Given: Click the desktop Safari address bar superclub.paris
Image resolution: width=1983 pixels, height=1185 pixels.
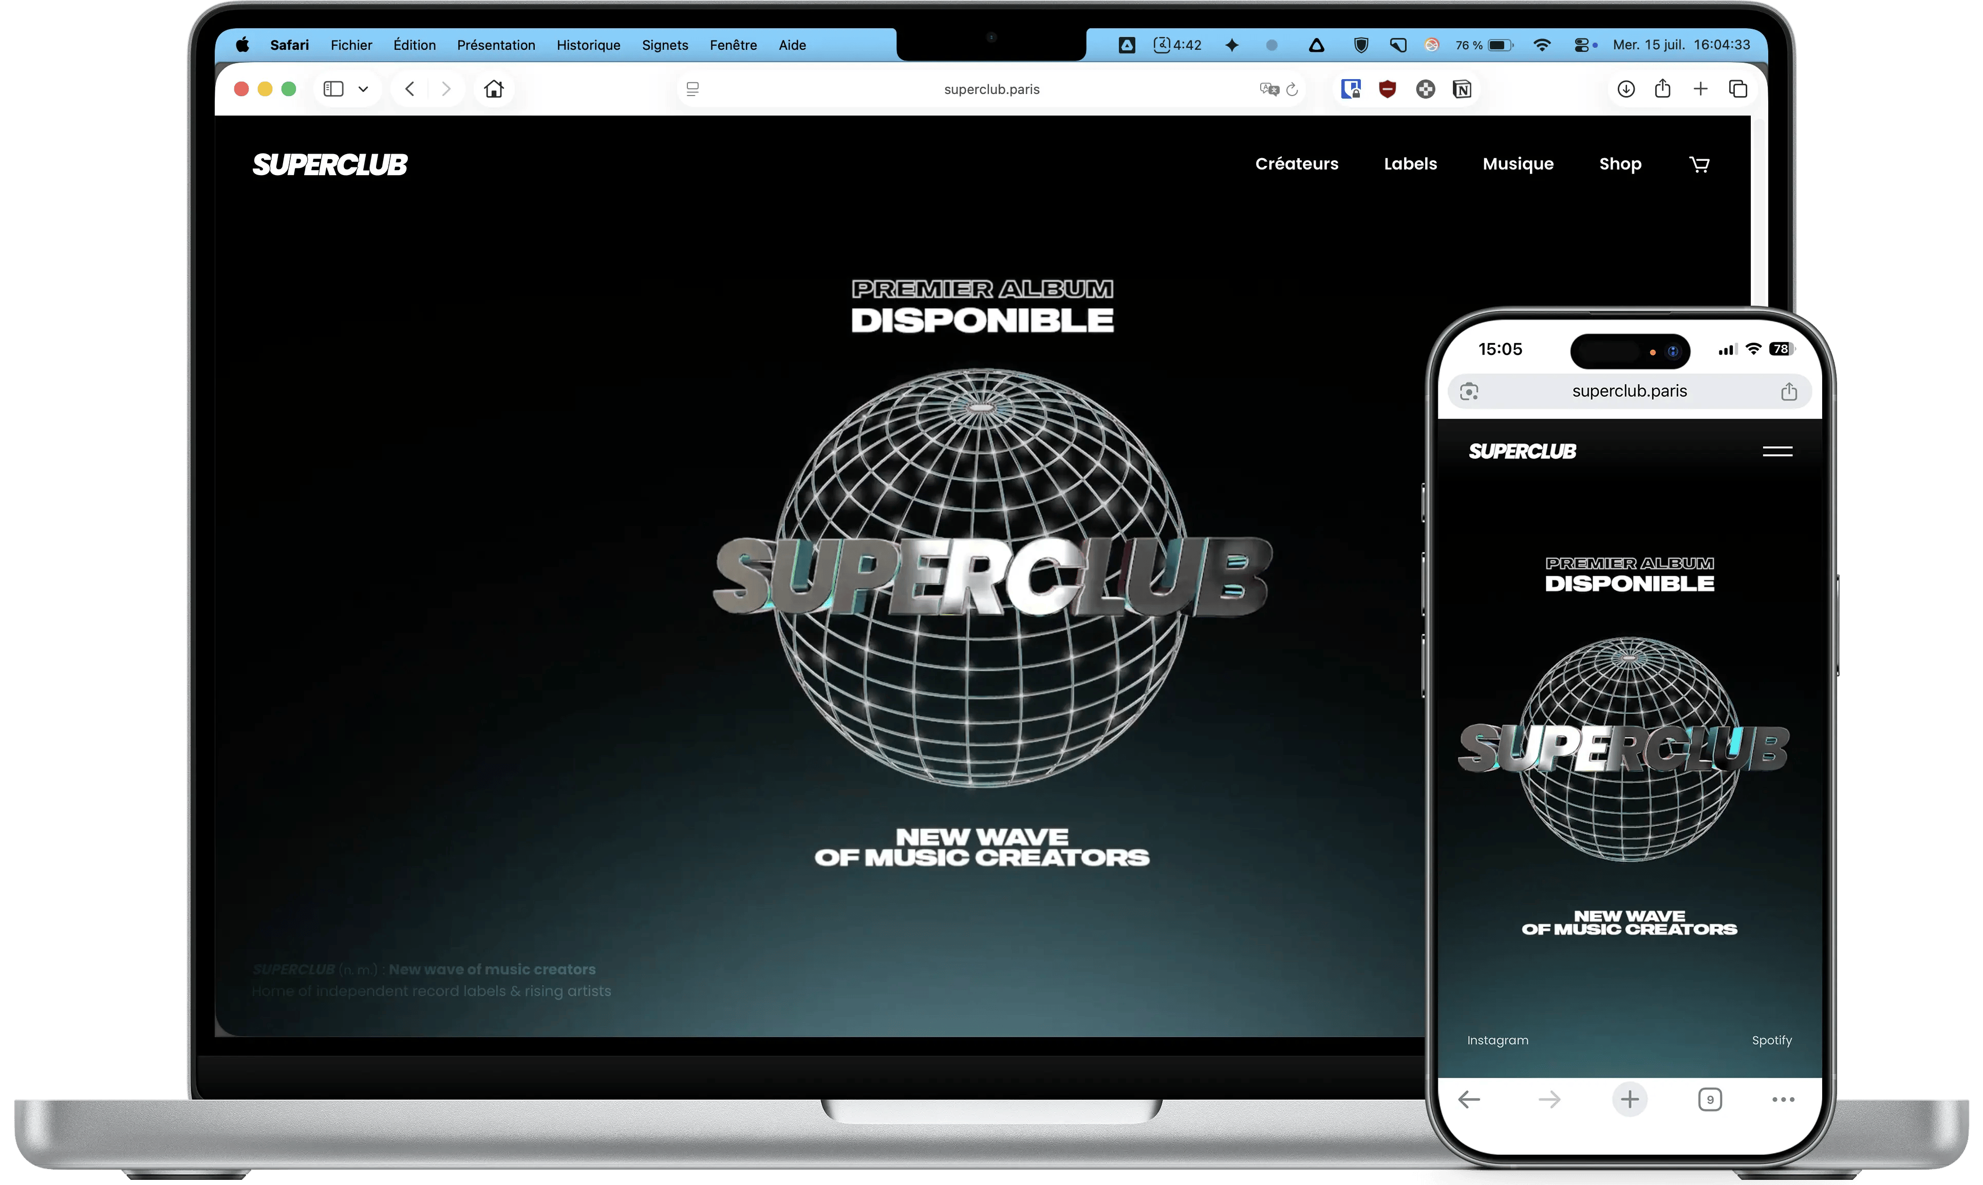Looking at the screenshot, I should click(991, 89).
